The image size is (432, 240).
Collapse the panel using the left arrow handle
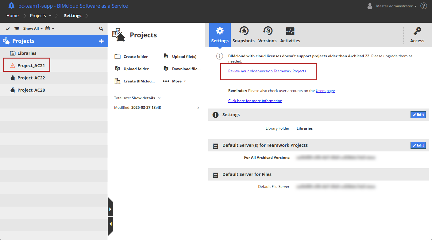tap(111, 224)
